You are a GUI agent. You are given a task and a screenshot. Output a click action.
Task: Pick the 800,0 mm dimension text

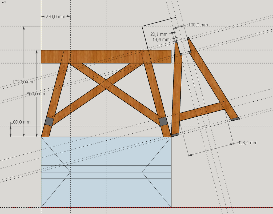(x=37, y=94)
